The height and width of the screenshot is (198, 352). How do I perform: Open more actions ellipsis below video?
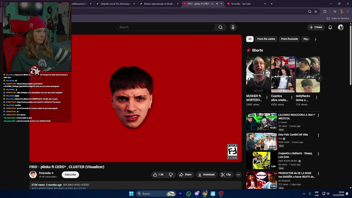[x=238, y=175]
